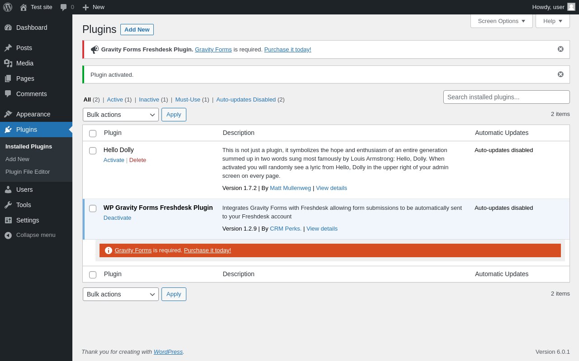
Task: Open CRM Perks author link
Action: click(286, 229)
